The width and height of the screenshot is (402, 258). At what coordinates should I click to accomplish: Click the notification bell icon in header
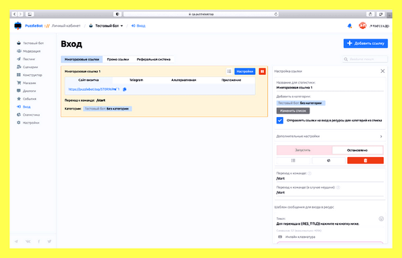(x=350, y=26)
